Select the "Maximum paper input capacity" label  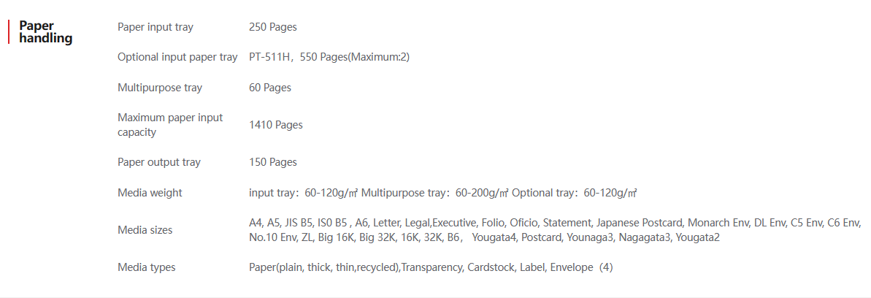coord(170,125)
